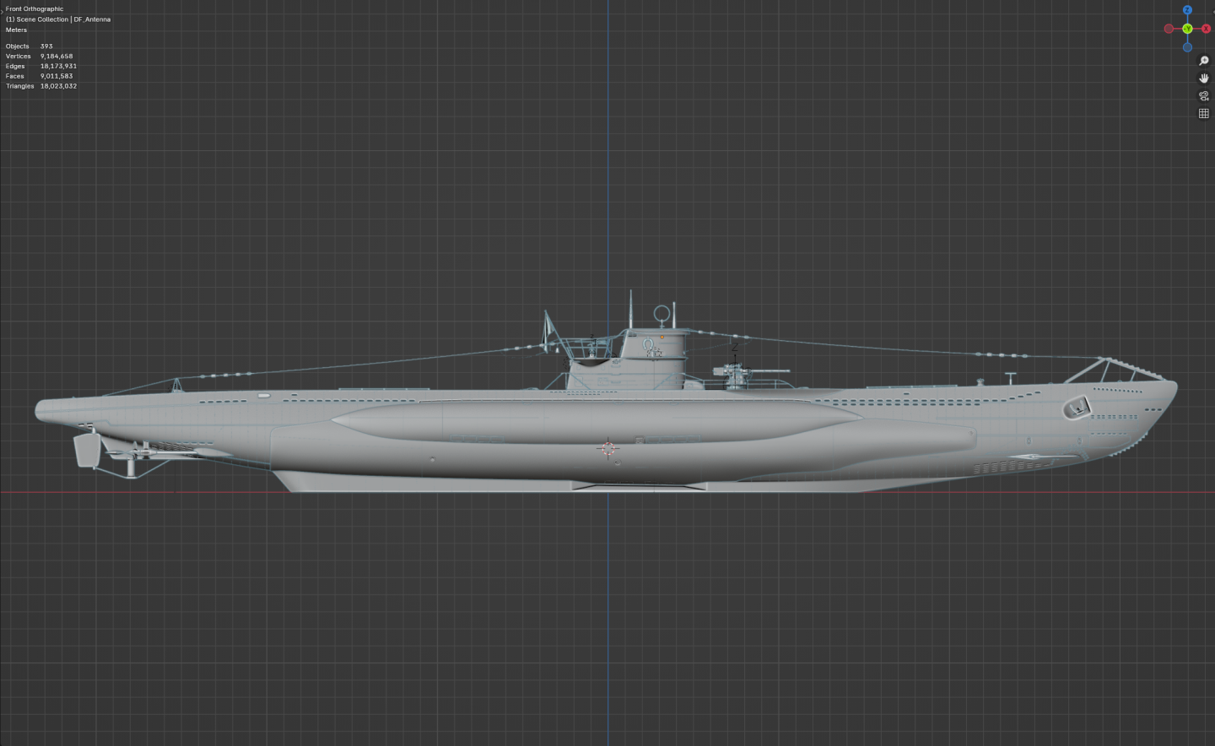
Task: Click the green -Y axis gizmo center
Action: [1187, 29]
